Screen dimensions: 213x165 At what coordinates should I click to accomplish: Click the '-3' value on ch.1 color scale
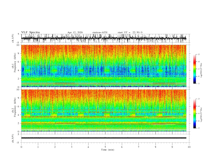(x=198, y=54)
